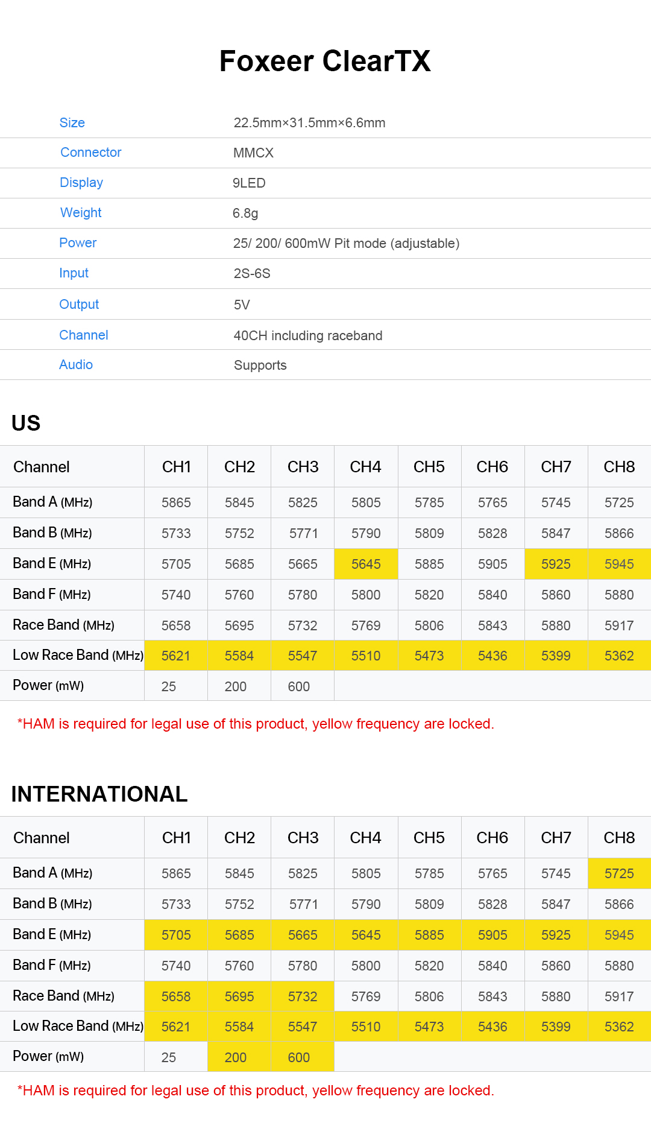Click the blue Input label
Image resolution: width=651 pixels, height=1146 pixels.
pyautogui.click(x=74, y=273)
